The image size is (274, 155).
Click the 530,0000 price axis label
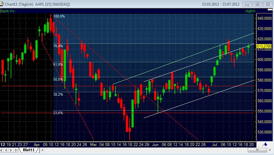click(265, 132)
